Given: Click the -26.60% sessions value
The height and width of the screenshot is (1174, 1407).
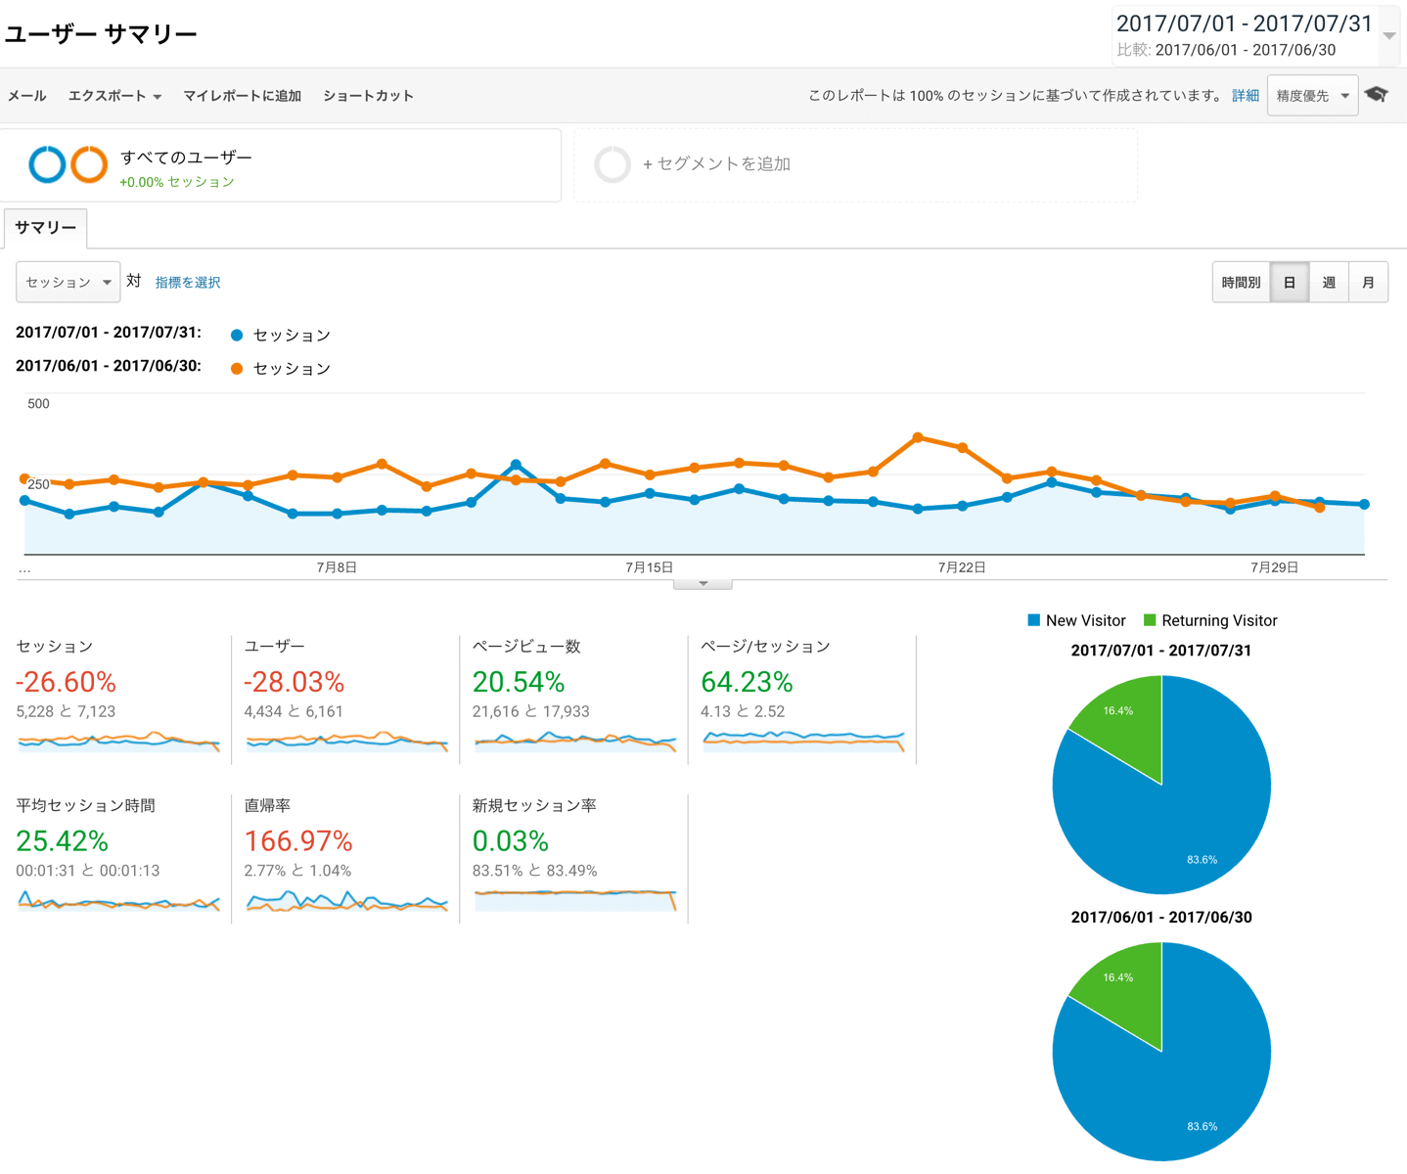Looking at the screenshot, I should tap(66, 682).
